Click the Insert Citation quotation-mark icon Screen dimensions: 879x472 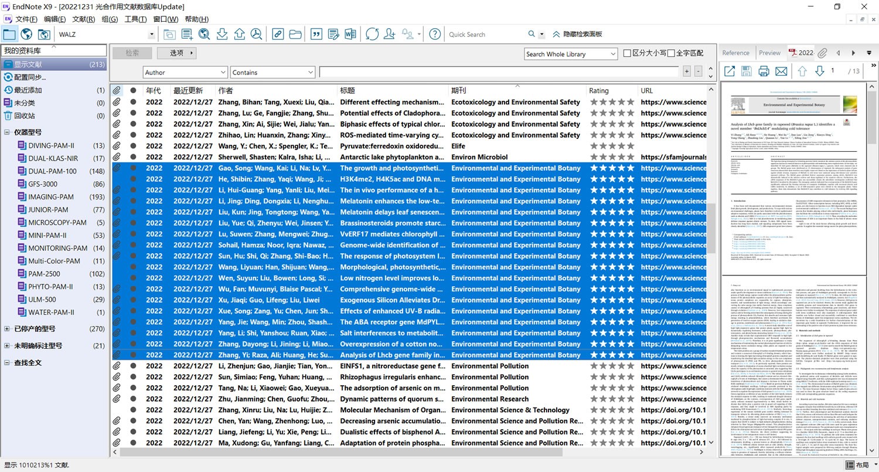[316, 34]
